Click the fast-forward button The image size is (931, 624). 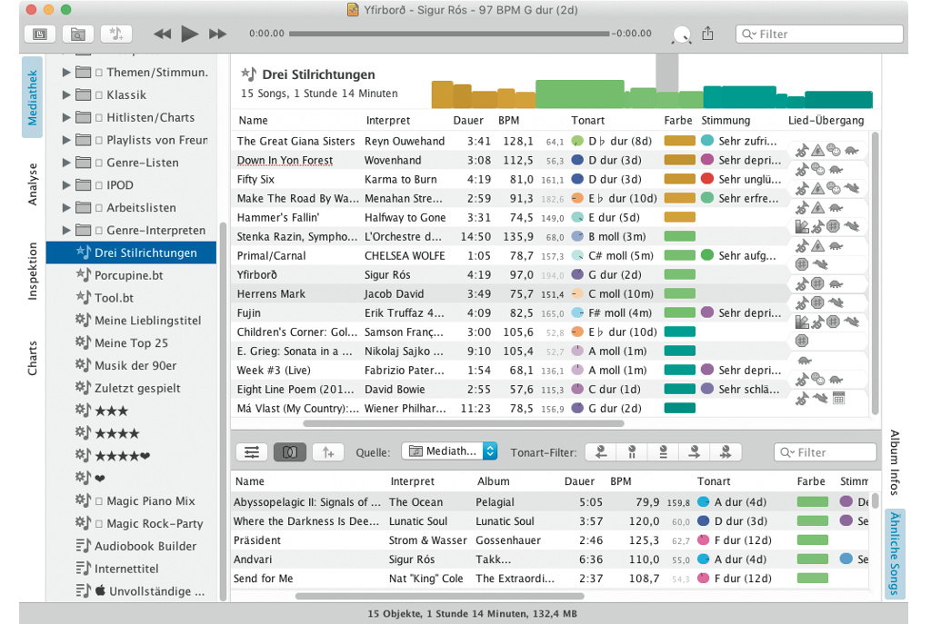tap(217, 34)
